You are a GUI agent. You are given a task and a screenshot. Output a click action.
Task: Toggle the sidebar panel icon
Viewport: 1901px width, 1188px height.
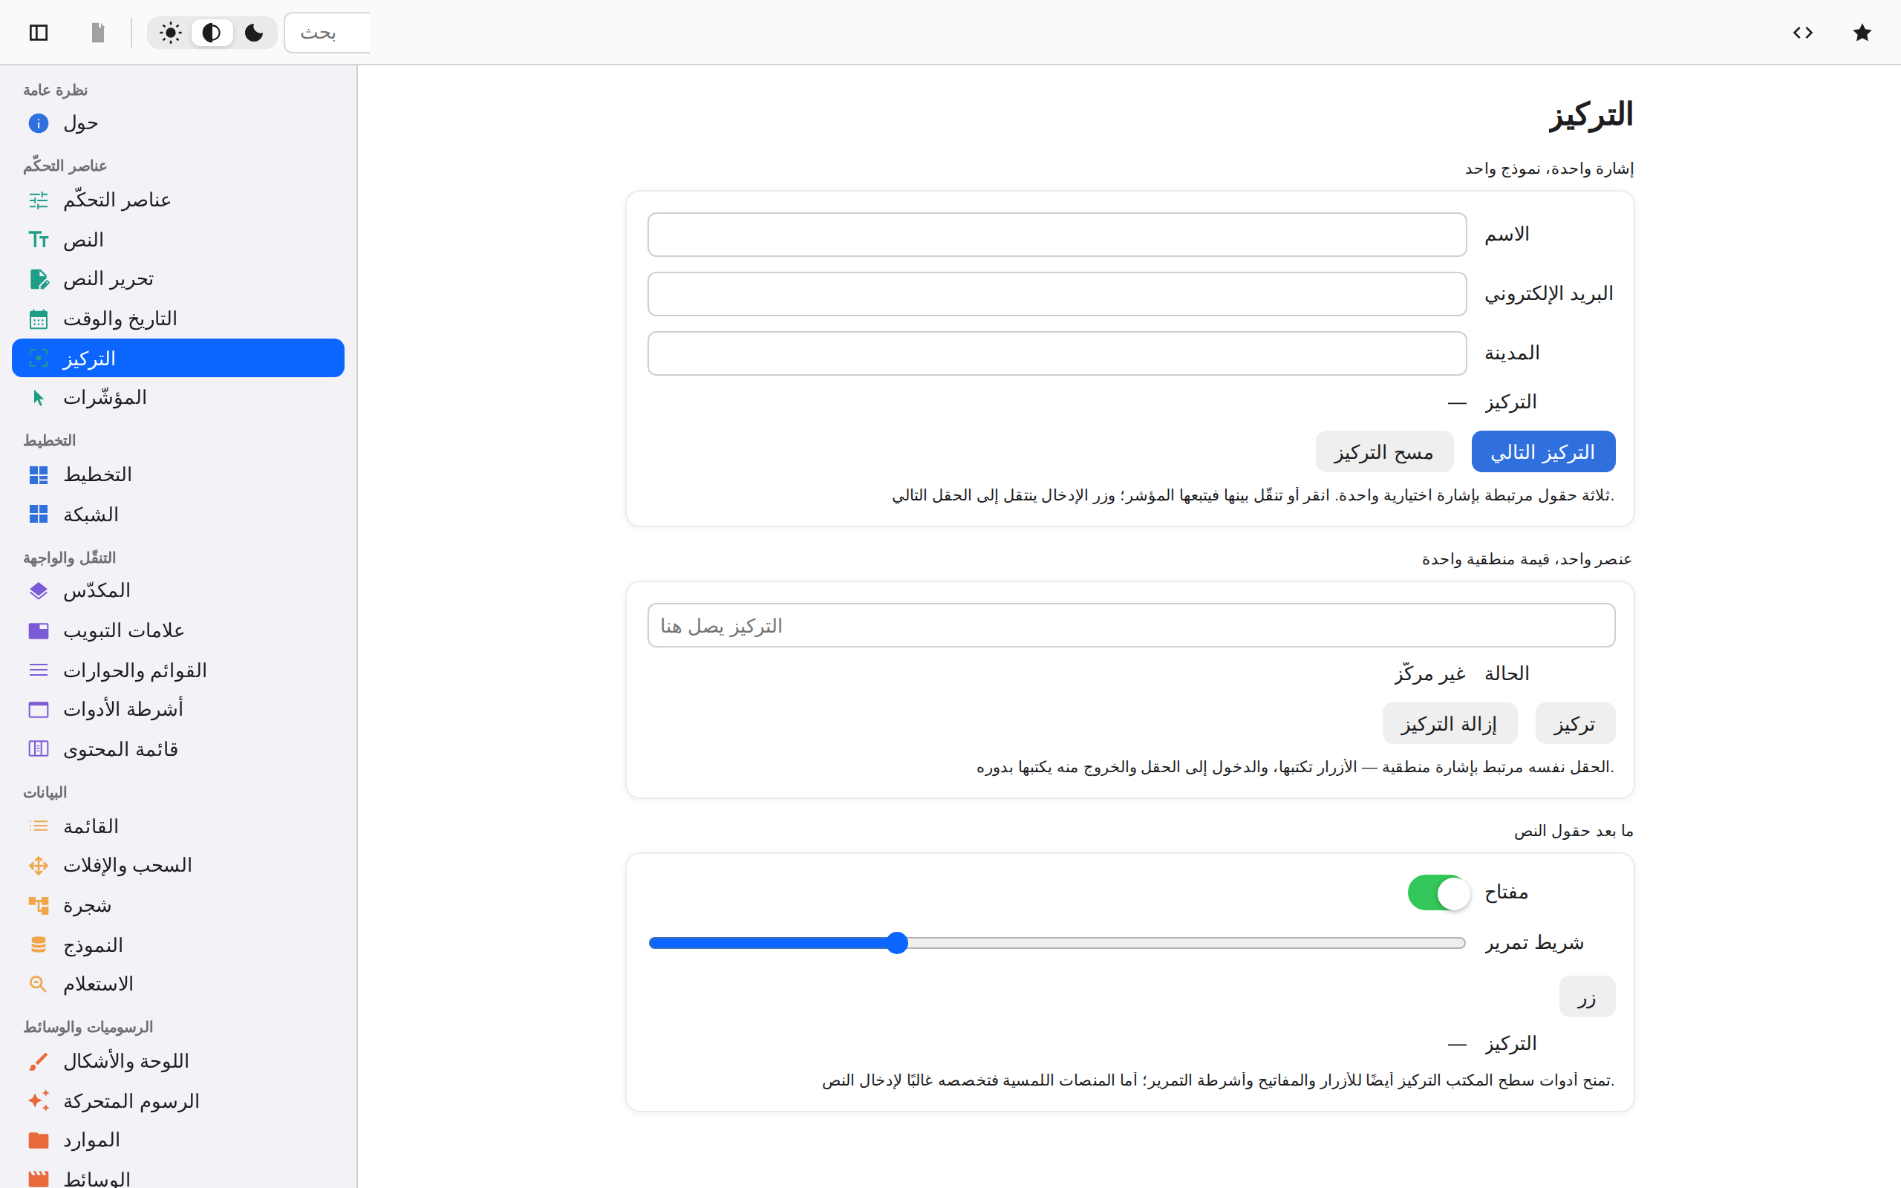coord(39,32)
